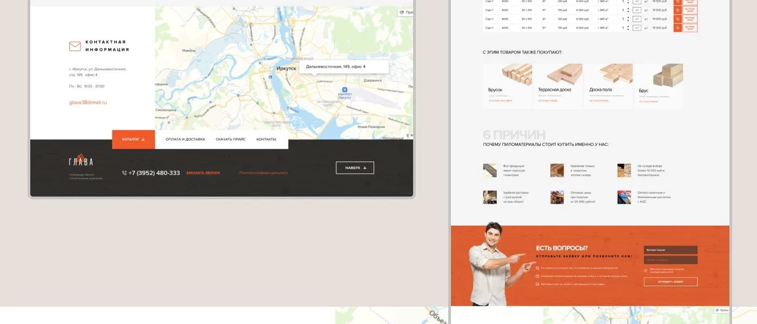757x324 pixels.
Task: Click the envelope icon beside Контактная информация
Action: (75, 46)
